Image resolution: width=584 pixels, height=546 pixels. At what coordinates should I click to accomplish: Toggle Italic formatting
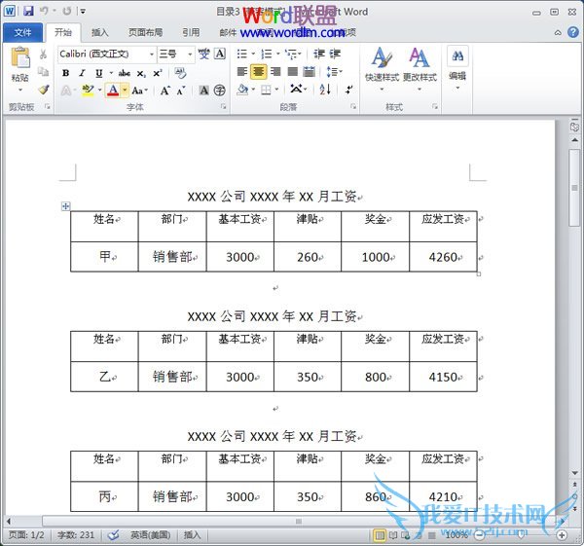coord(83,73)
